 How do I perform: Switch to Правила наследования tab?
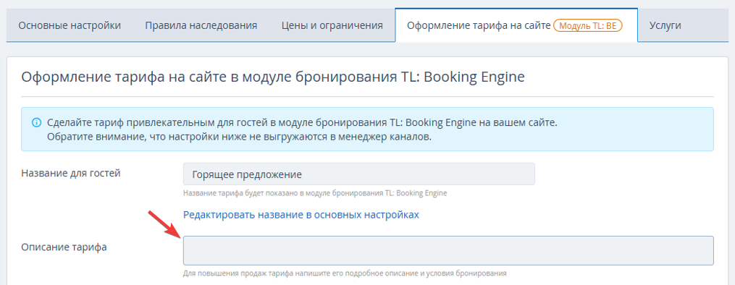tap(201, 25)
